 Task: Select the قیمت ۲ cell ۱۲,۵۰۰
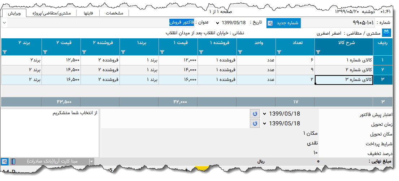click(61, 60)
